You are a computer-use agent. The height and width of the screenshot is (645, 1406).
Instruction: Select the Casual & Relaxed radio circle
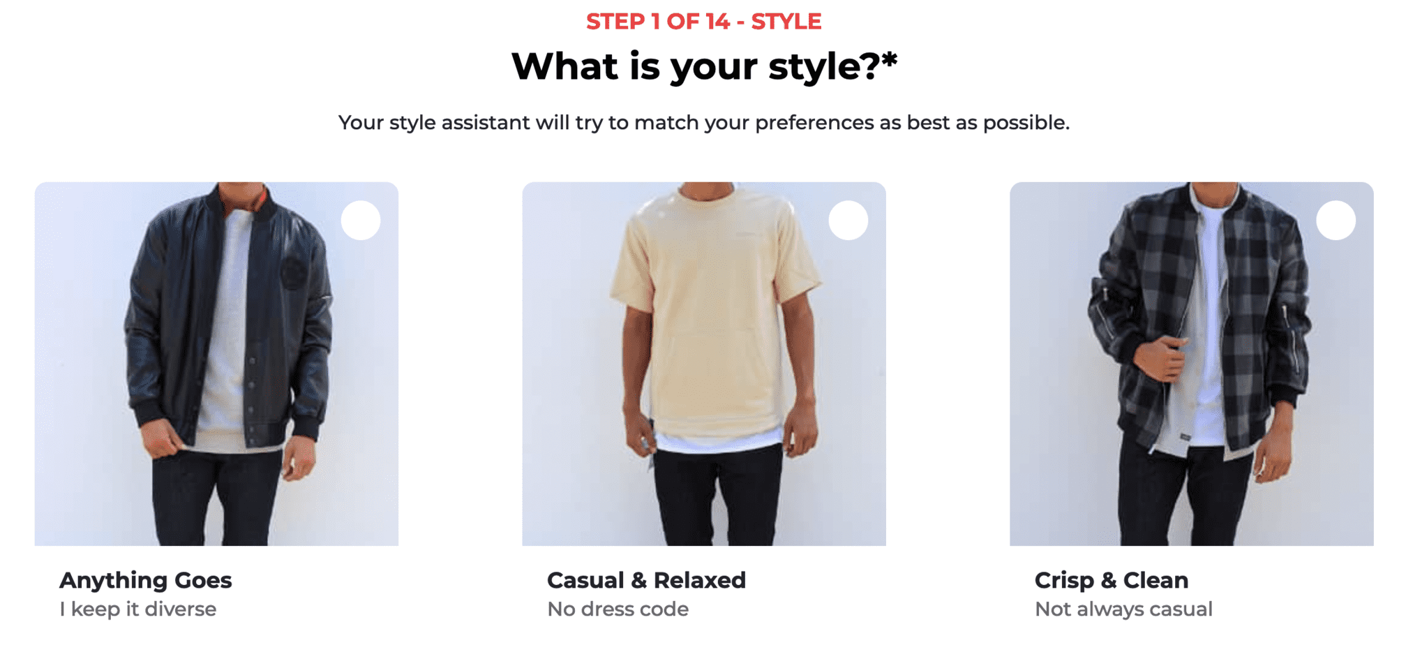click(x=848, y=221)
